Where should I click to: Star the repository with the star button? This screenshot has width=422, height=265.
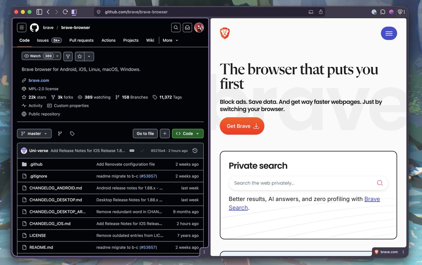click(80, 56)
